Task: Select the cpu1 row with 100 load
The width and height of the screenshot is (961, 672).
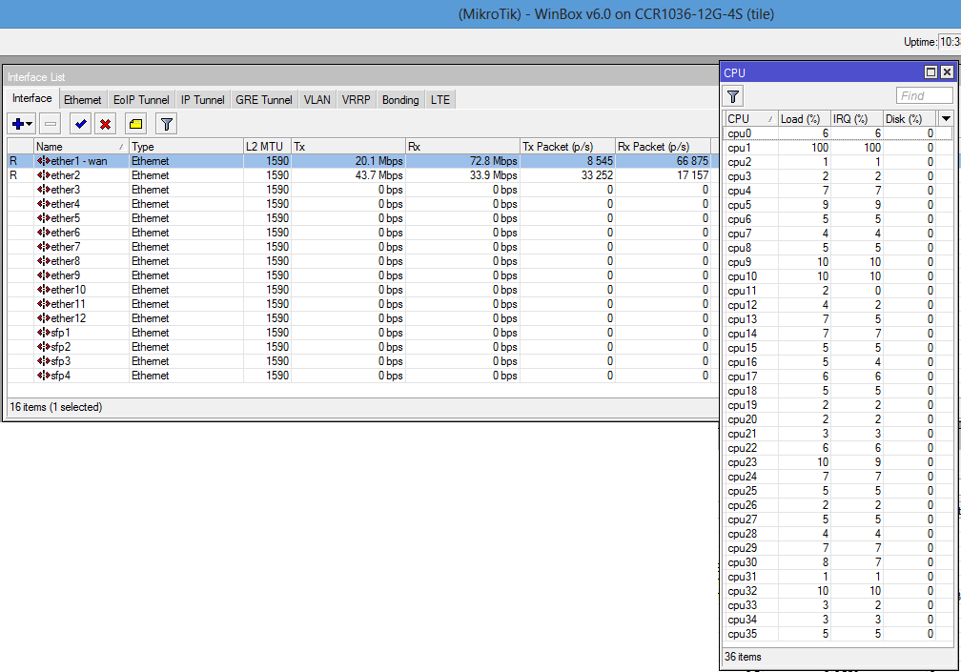Action: coord(838,148)
